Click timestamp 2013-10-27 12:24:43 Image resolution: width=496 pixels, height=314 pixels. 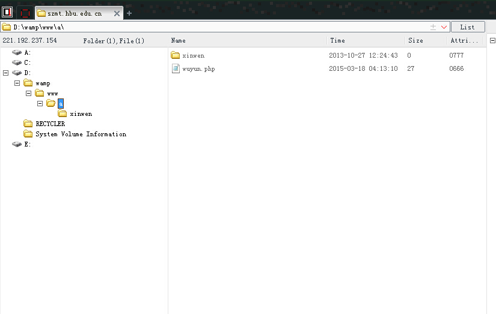click(x=363, y=55)
